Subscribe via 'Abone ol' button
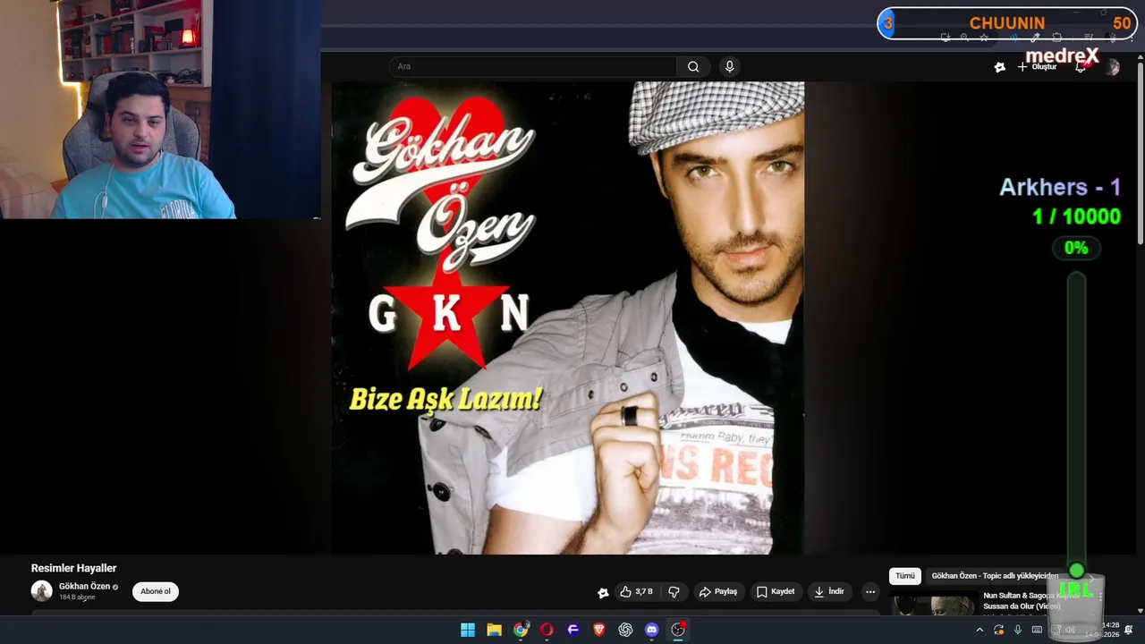Image resolution: width=1145 pixels, height=644 pixels. [x=156, y=591]
